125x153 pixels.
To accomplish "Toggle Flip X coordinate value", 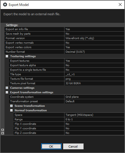I will click(x=94, y=124).
